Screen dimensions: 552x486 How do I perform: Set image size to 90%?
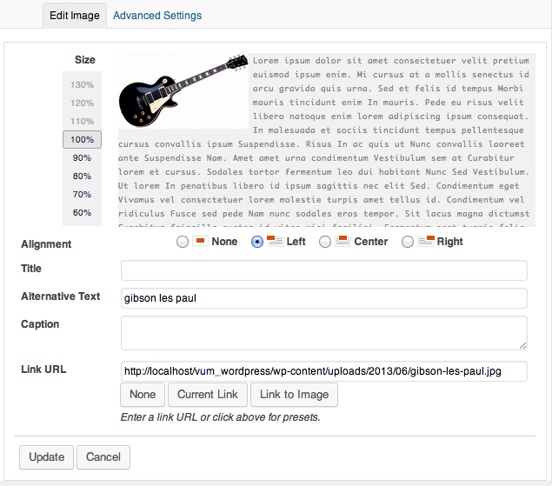pos(82,157)
